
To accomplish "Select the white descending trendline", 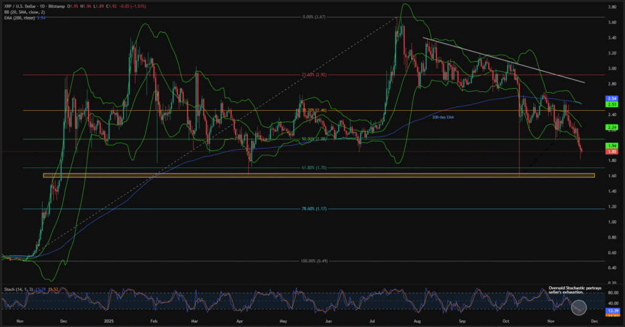I will pyautogui.click(x=504, y=60).
